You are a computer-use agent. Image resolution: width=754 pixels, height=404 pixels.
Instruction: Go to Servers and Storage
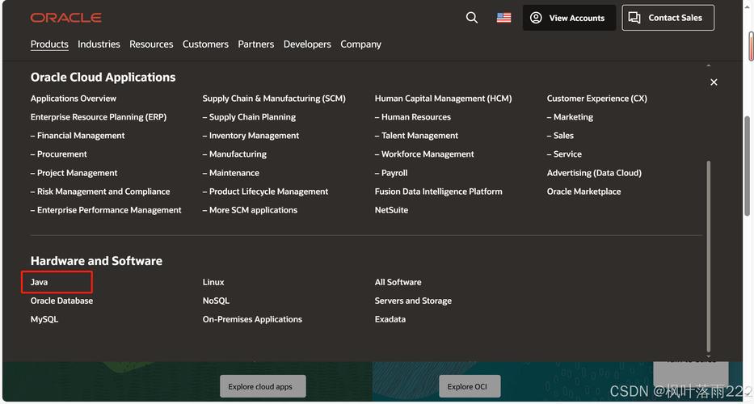[x=413, y=301]
